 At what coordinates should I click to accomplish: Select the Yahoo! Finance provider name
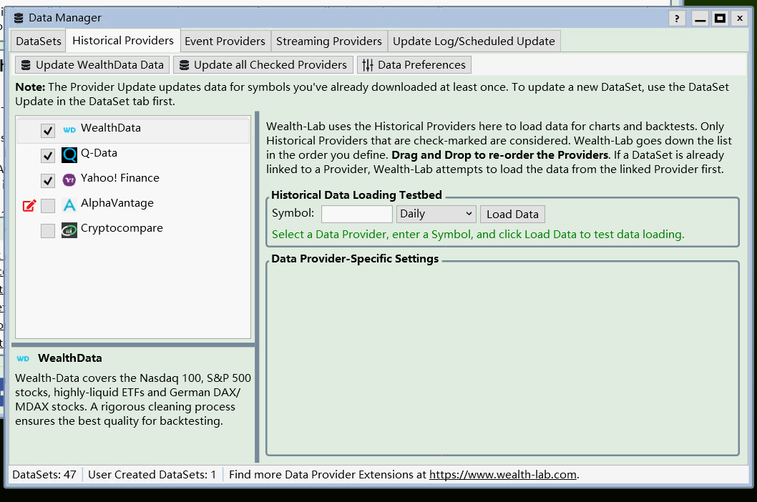point(119,178)
